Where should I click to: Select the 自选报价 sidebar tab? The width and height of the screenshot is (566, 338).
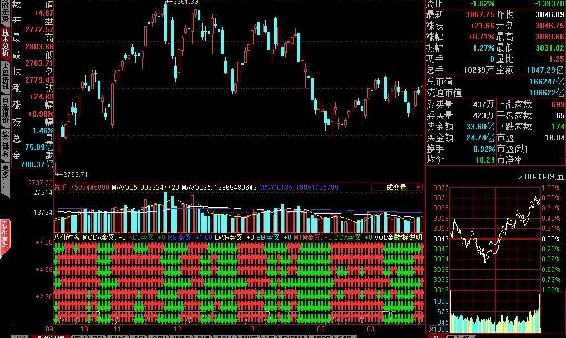coord(5,110)
